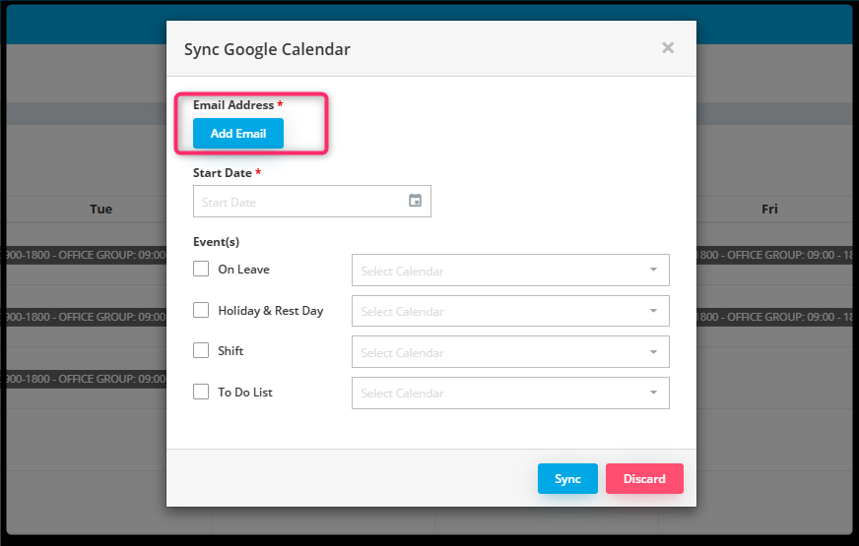Toggle the To Do List checkbox
The width and height of the screenshot is (859, 546).
(201, 392)
